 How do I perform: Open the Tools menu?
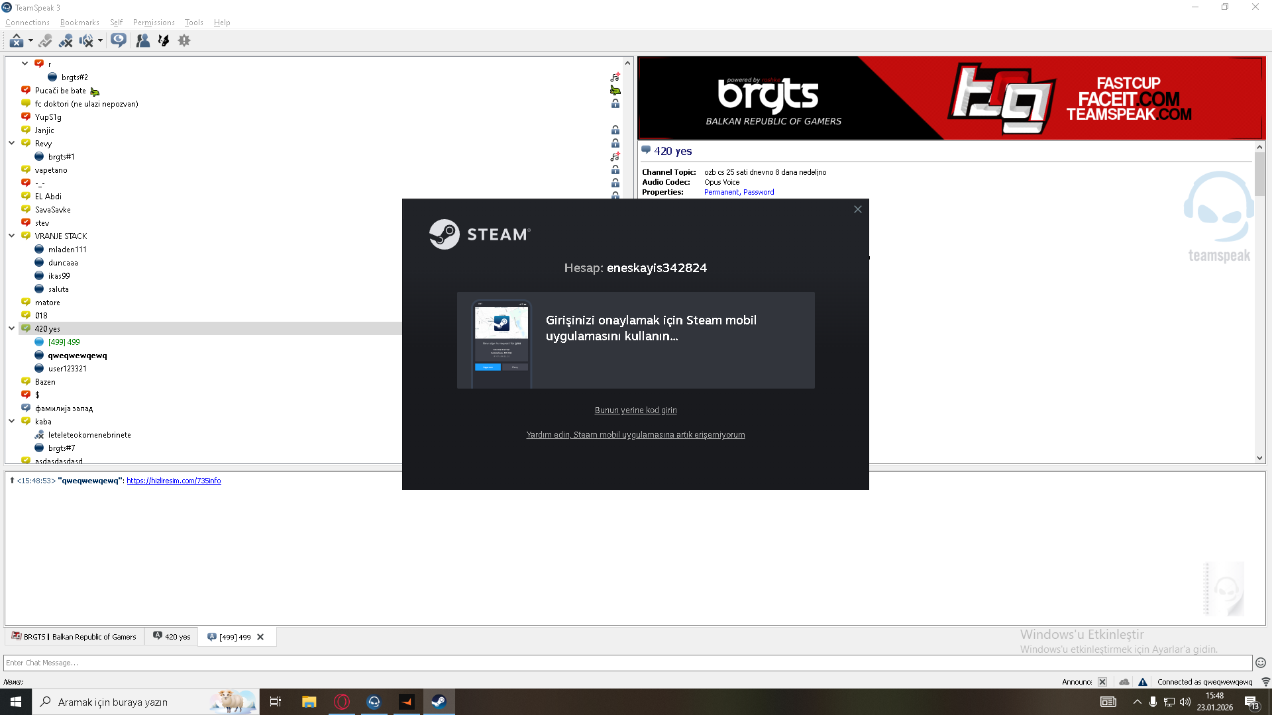point(194,23)
